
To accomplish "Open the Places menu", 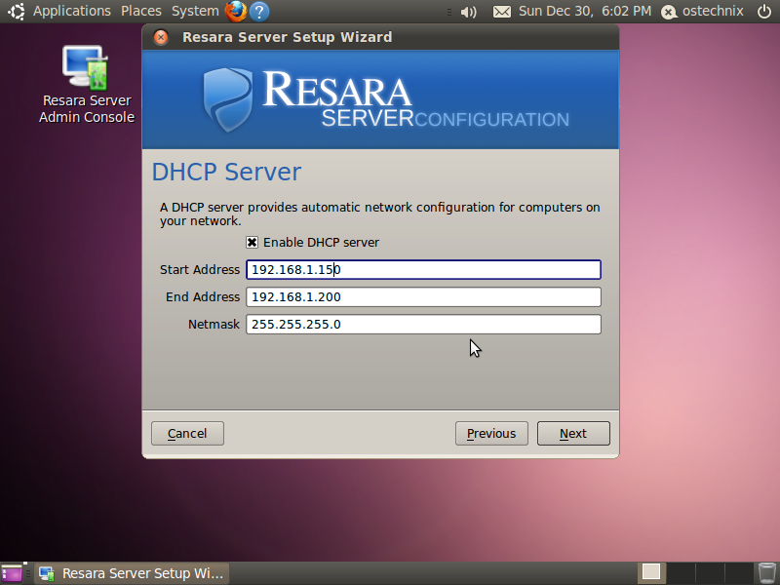I will click(x=141, y=11).
